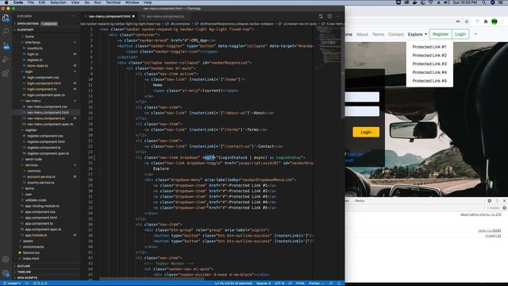Image resolution: width=508 pixels, height=286 pixels.
Task: Click the Register button in the navbar
Action: pos(441,34)
